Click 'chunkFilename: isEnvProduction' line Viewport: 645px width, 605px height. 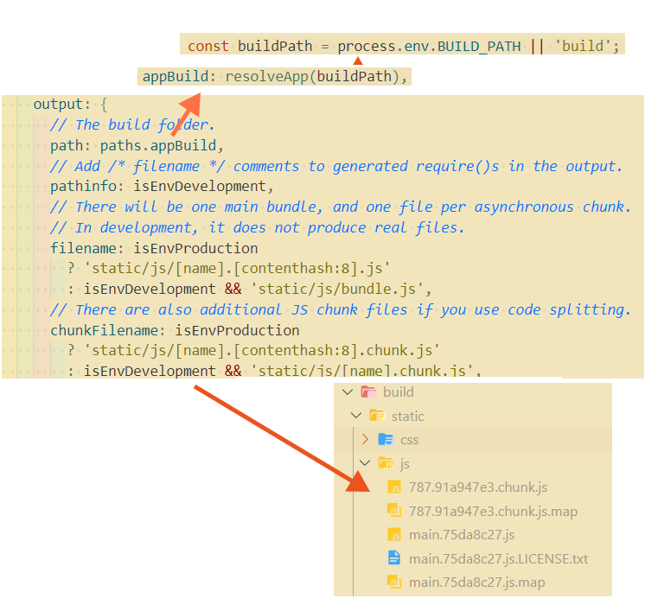click(175, 330)
